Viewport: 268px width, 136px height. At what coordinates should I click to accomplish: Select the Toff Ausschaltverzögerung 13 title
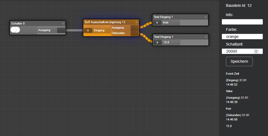pos(105,22)
